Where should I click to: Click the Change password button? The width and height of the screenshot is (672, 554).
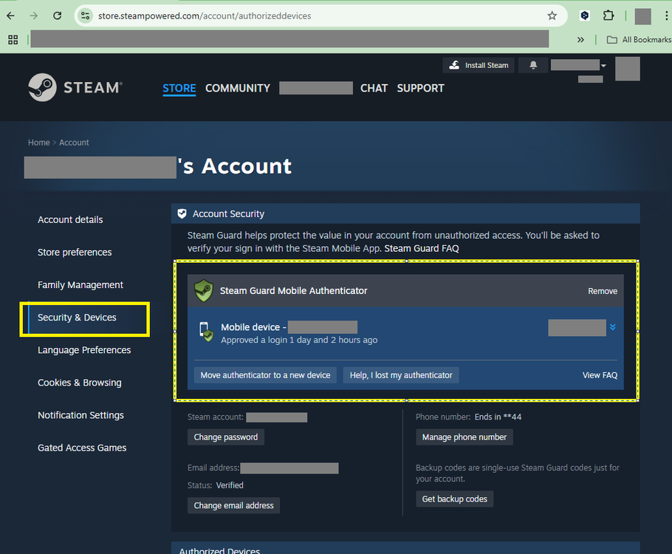pyautogui.click(x=225, y=437)
